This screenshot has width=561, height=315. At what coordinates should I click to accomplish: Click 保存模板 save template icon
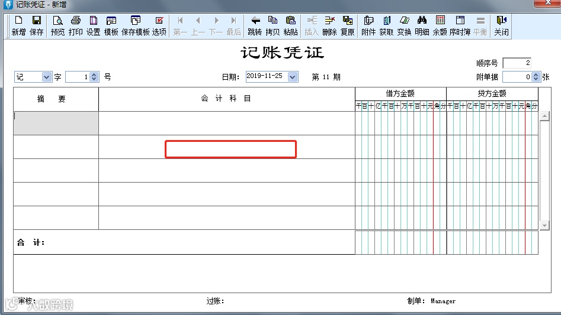135,25
